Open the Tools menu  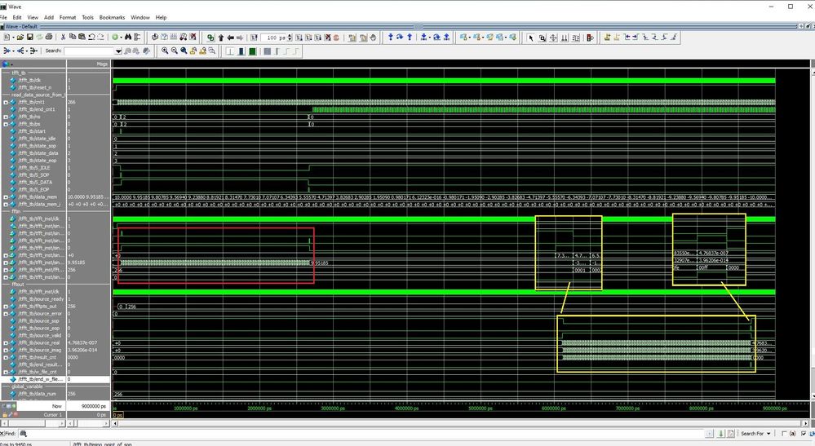tap(87, 16)
